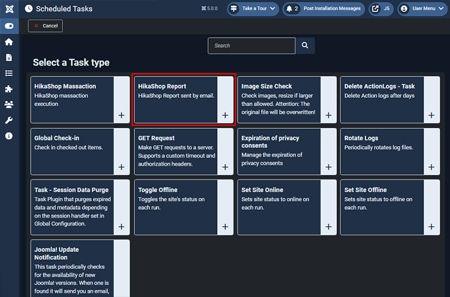Select the Rotate Logs title
Viewport: 450px width, 297px height.
[x=361, y=138]
